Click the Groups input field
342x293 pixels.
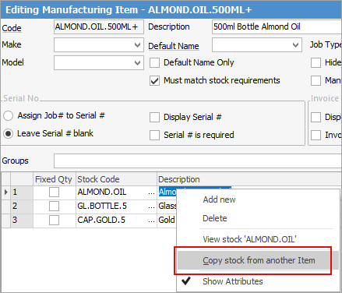point(198,161)
